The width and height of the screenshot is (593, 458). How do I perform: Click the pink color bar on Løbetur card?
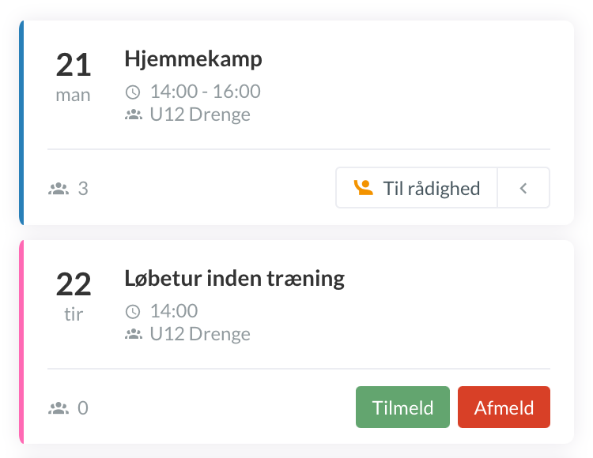click(22, 342)
